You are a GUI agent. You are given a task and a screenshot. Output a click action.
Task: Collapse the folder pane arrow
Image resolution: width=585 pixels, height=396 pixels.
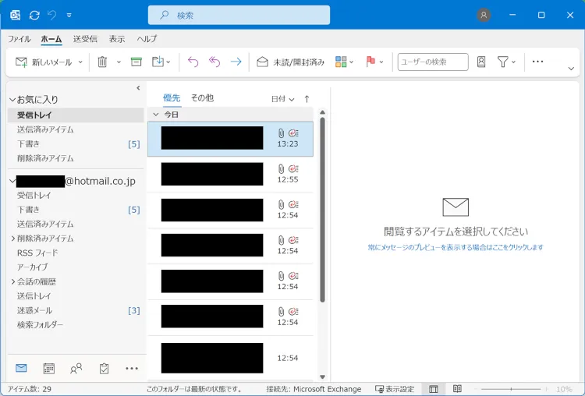(138, 88)
